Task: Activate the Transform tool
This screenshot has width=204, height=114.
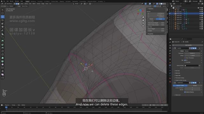Action: click(3, 27)
